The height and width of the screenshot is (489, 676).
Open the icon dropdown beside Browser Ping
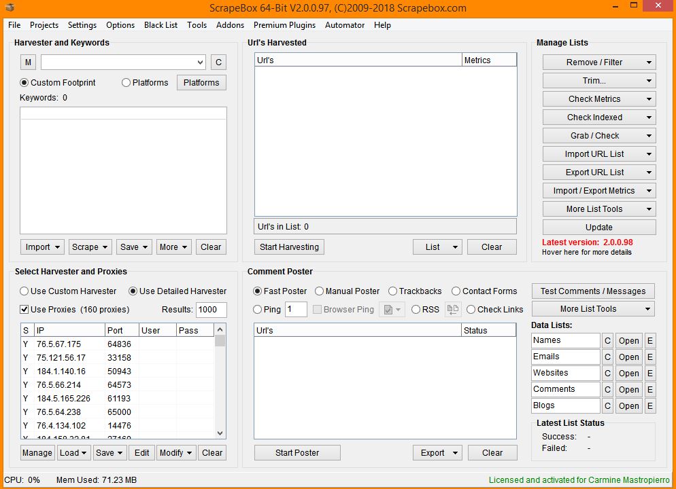pyautogui.click(x=392, y=310)
